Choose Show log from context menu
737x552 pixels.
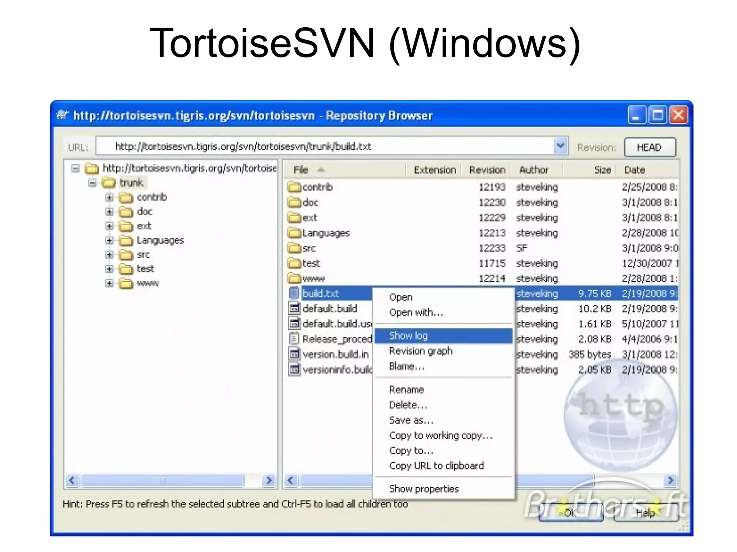coord(408,336)
